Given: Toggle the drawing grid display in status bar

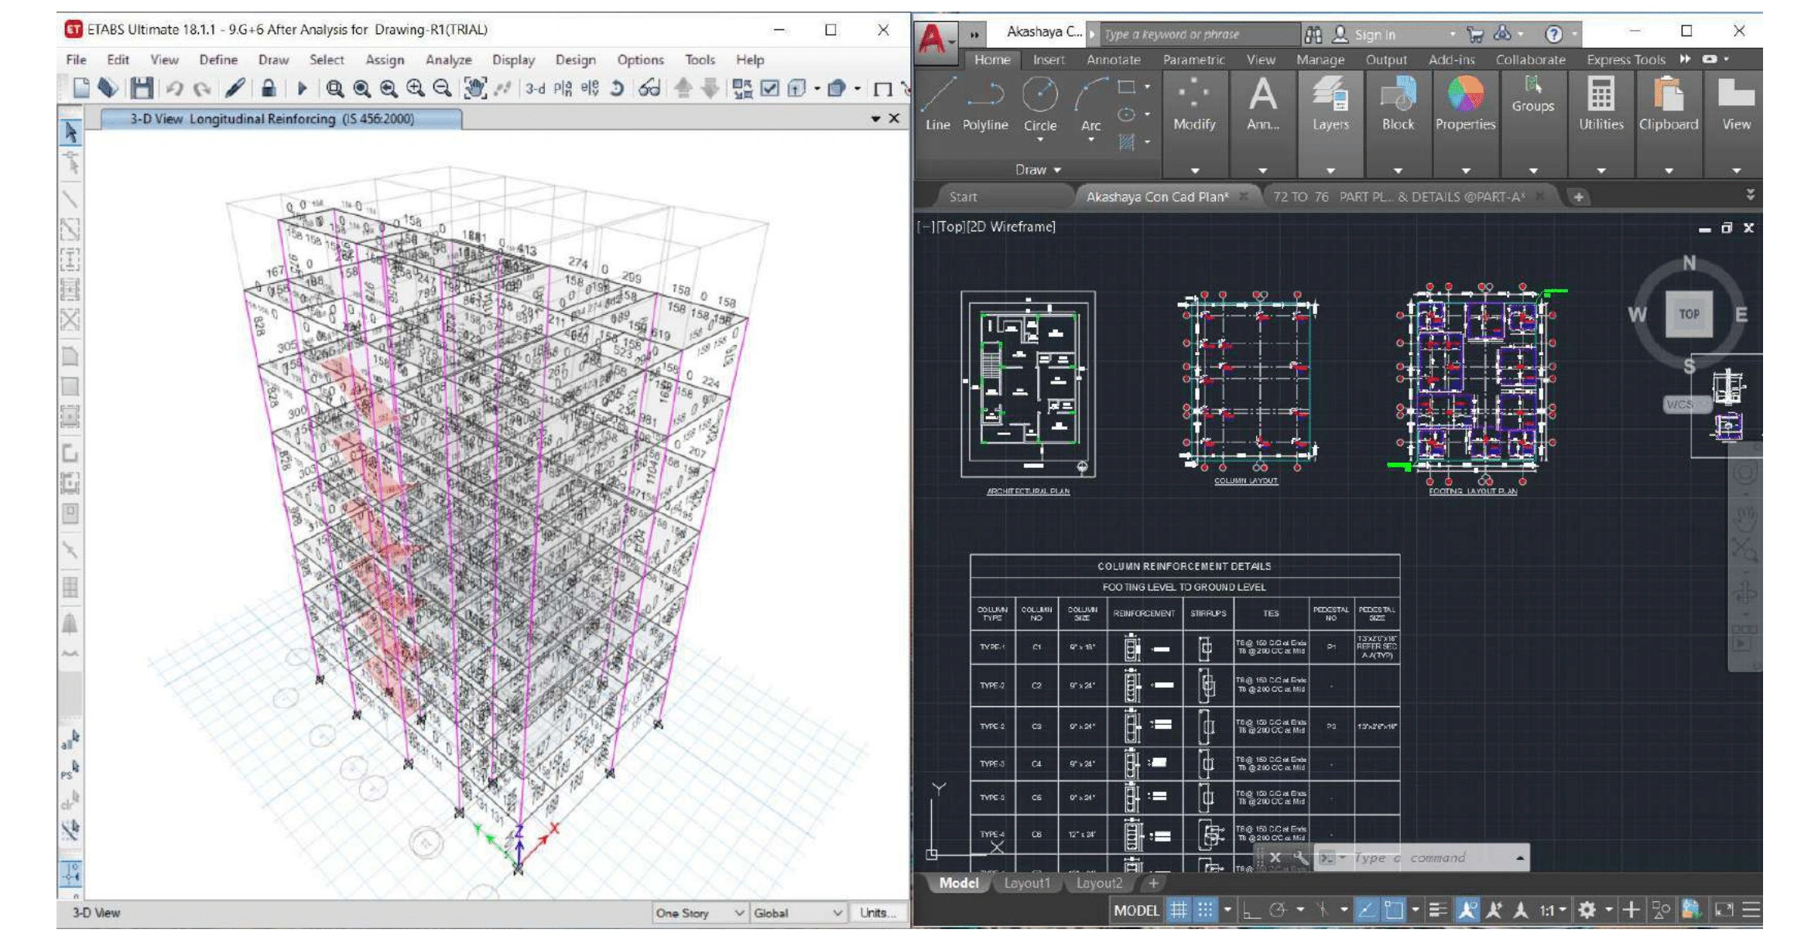Looking at the screenshot, I should pos(1178,911).
